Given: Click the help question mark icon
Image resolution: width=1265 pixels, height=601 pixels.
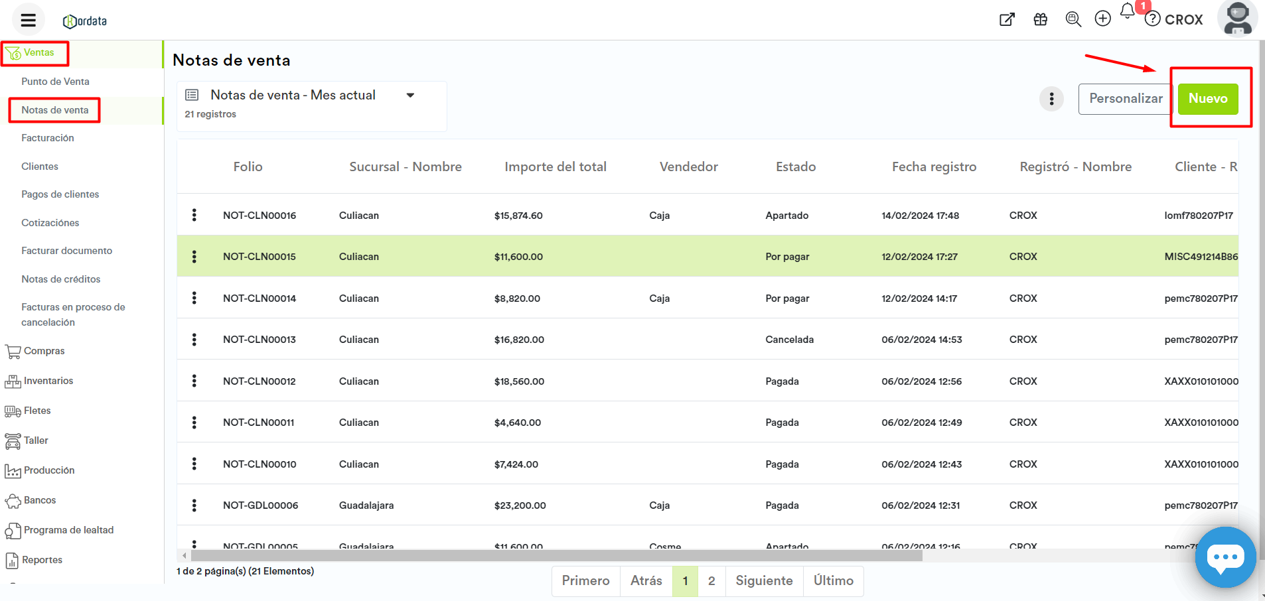Looking at the screenshot, I should [1153, 19].
